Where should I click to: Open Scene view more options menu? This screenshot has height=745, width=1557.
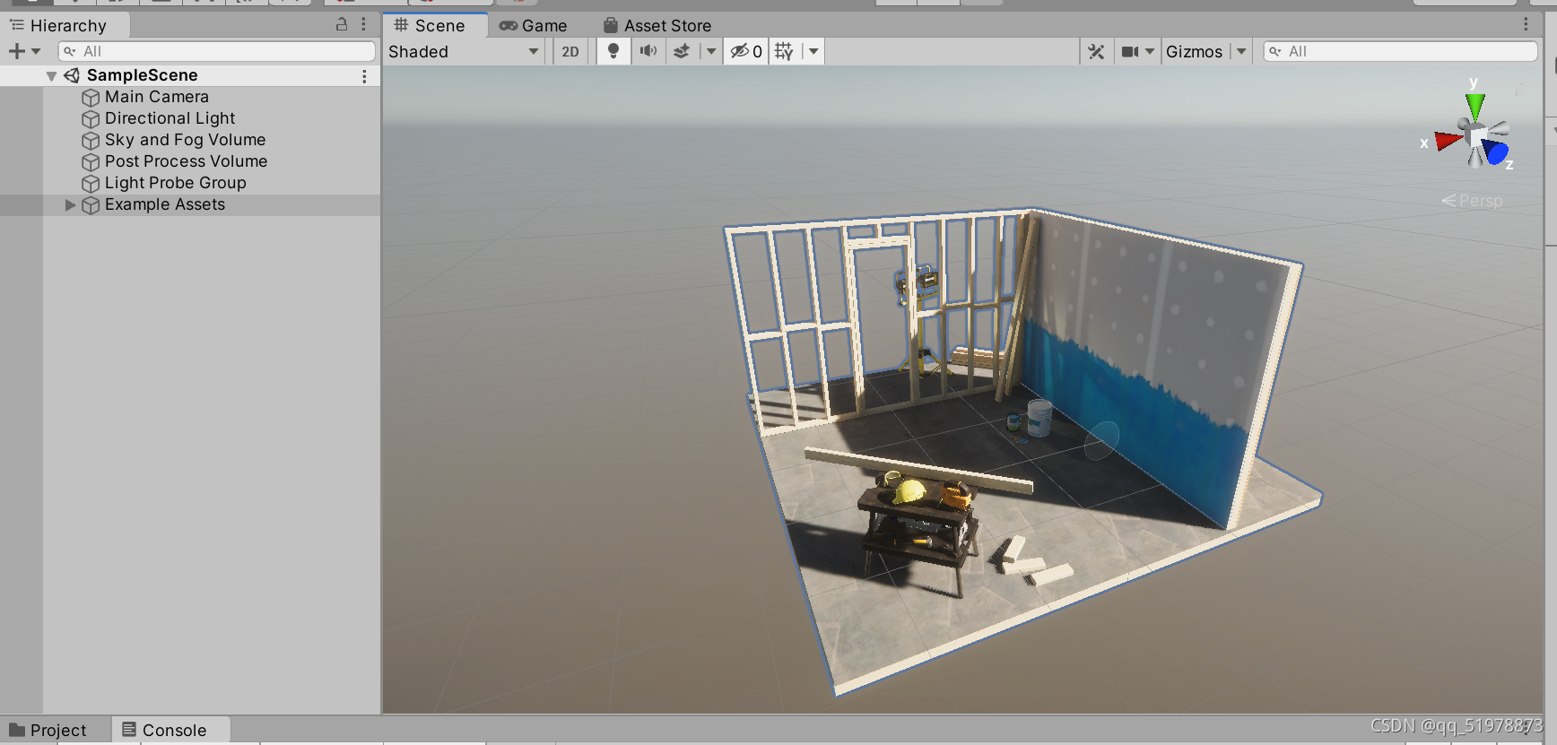tap(1526, 24)
